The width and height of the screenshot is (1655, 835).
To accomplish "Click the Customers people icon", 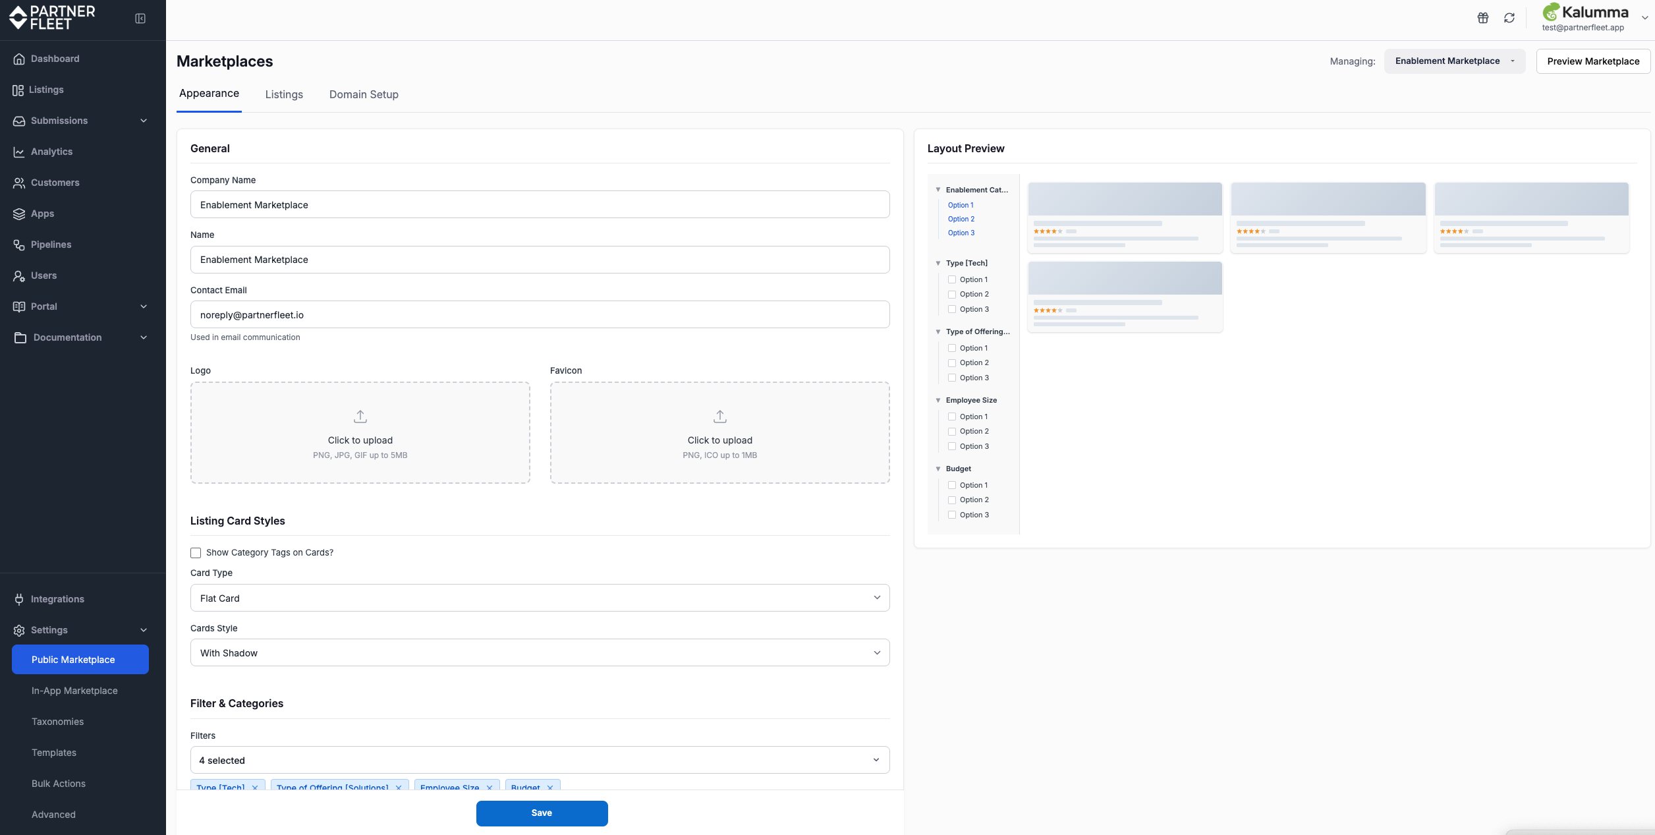I will pos(19,183).
